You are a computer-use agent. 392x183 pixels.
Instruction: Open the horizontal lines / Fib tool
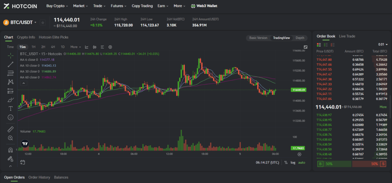[x=10, y=73]
